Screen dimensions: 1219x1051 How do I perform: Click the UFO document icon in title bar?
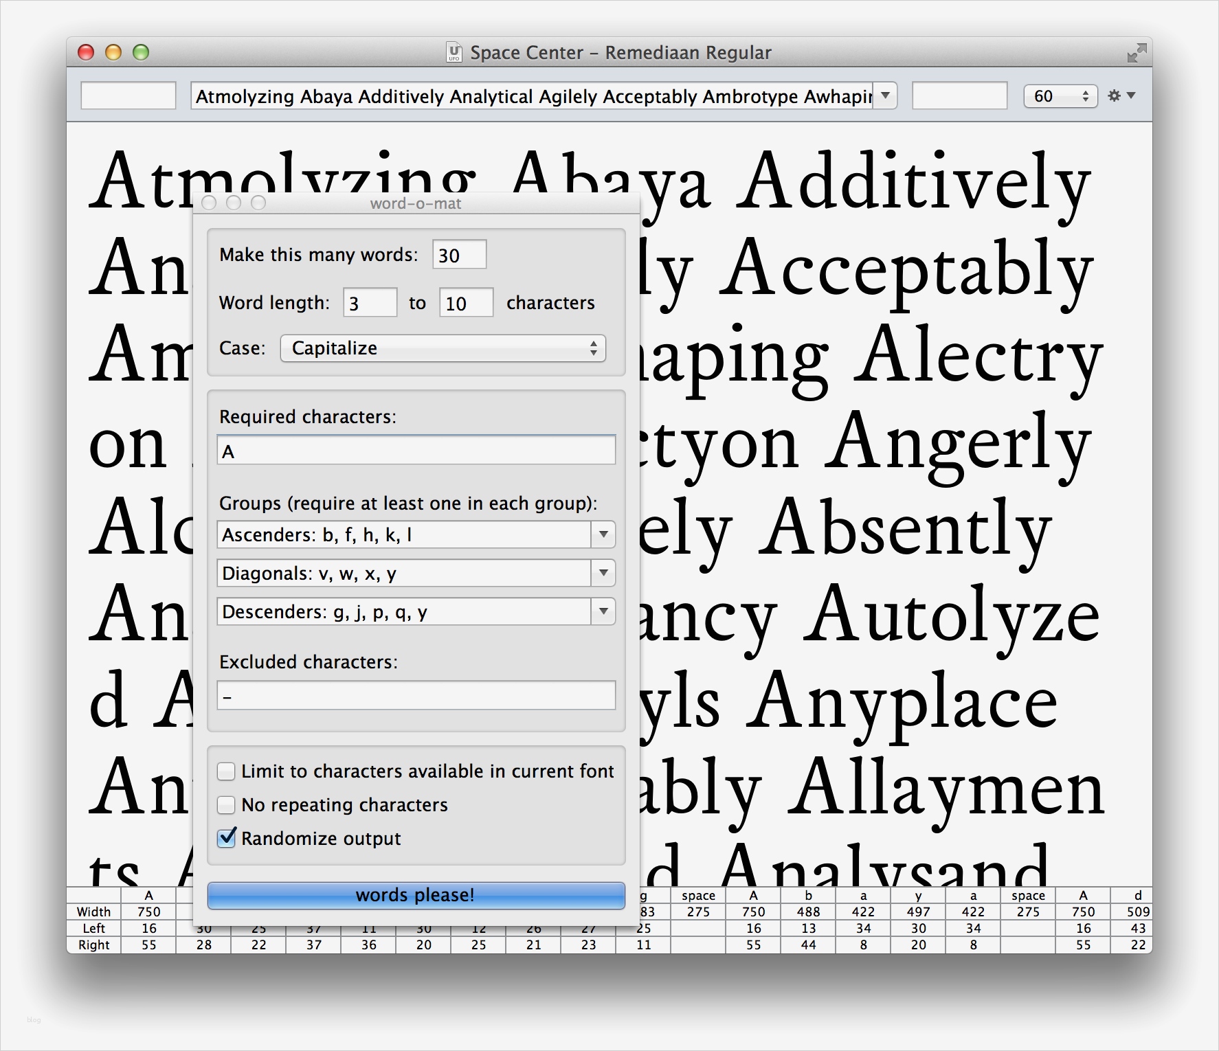point(454,52)
